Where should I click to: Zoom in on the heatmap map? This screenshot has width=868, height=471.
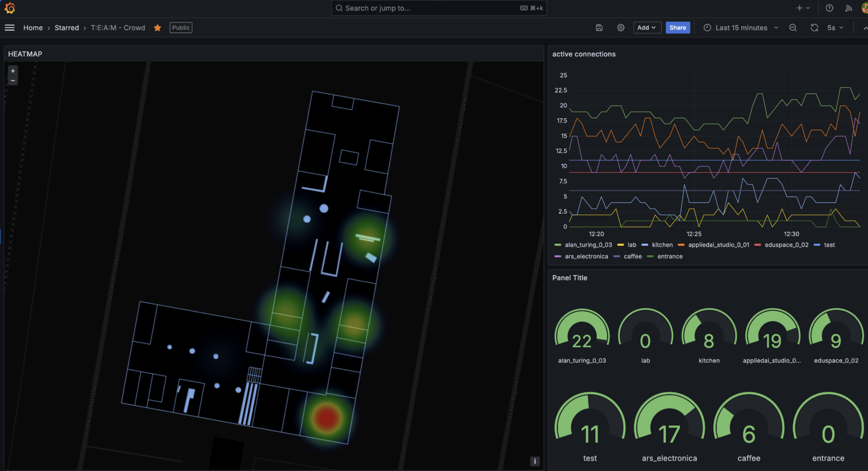[13, 71]
